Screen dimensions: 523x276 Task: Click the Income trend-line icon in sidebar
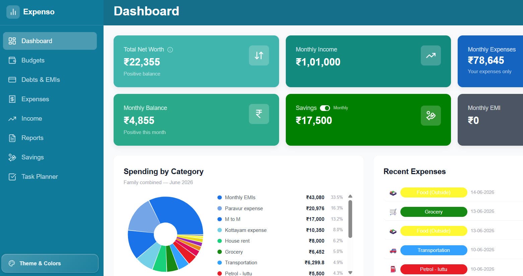pyautogui.click(x=12, y=118)
